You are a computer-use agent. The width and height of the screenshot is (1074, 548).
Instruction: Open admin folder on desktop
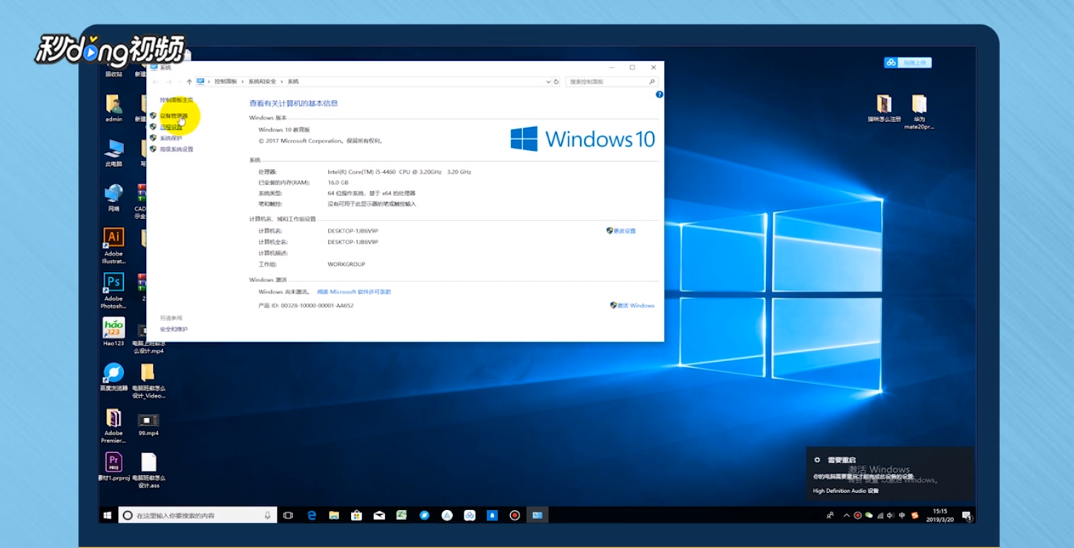pyautogui.click(x=114, y=108)
